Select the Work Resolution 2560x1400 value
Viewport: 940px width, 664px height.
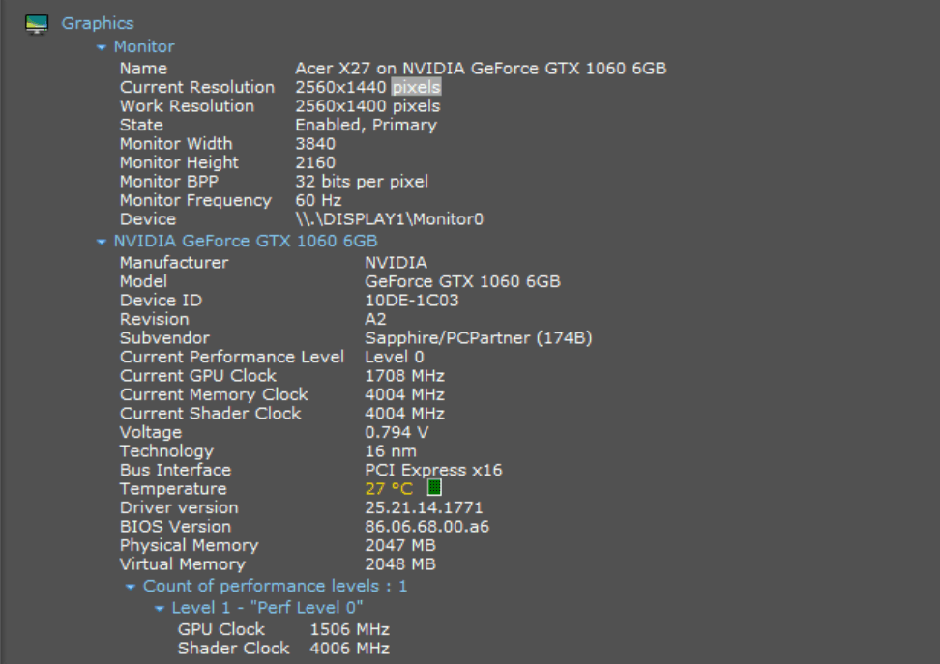367,106
